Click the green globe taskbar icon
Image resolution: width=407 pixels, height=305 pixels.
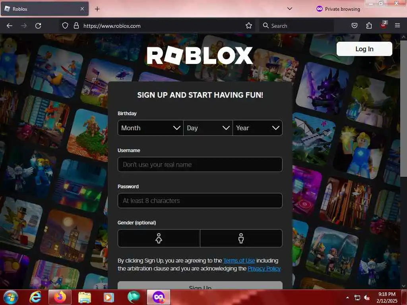(x=134, y=297)
